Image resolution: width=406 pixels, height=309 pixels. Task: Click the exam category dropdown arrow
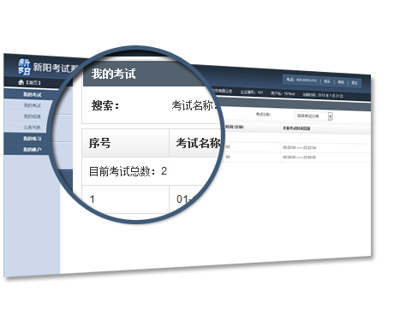tap(331, 116)
